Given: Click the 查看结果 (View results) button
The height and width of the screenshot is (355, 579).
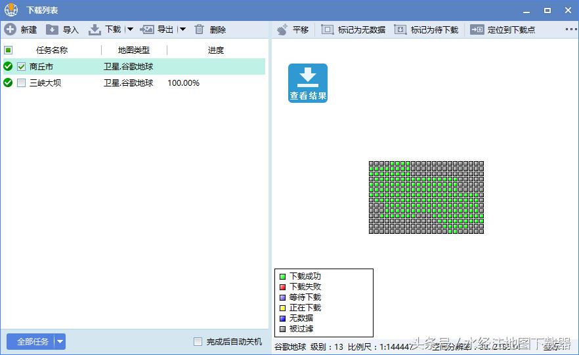Looking at the screenshot, I should (x=308, y=83).
